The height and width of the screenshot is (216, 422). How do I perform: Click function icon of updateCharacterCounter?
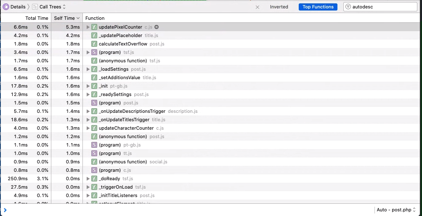coord(94,128)
